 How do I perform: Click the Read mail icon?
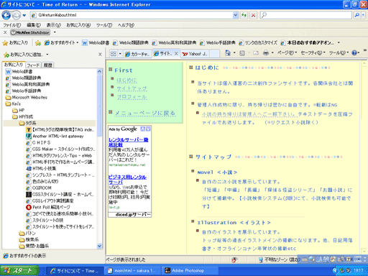(x=256, y=53)
